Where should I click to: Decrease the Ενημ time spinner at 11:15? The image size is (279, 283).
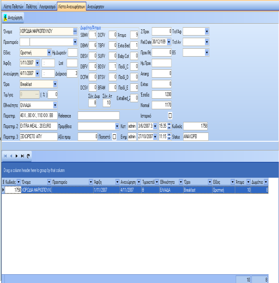[169, 139]
